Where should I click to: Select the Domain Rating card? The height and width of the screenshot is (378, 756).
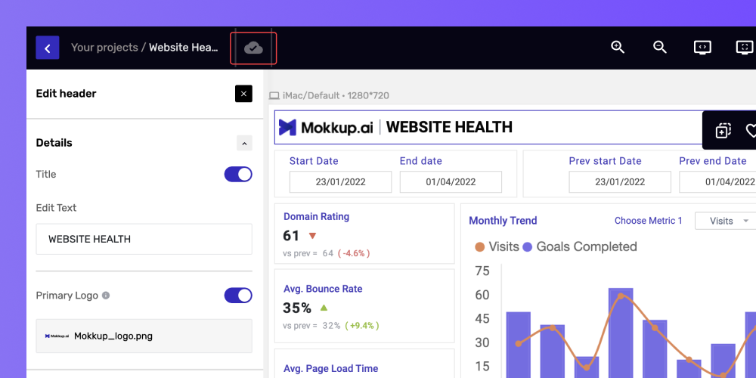click(x=364, y=234)
